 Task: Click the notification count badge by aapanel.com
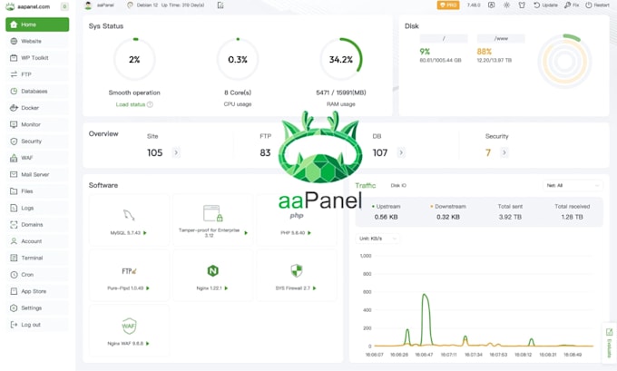click(x=64, y=6)
